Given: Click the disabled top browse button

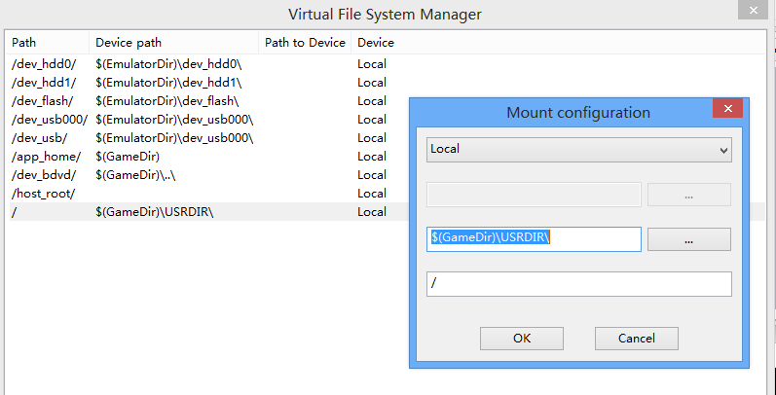Looking at the screenshot, I should (688, 195).
